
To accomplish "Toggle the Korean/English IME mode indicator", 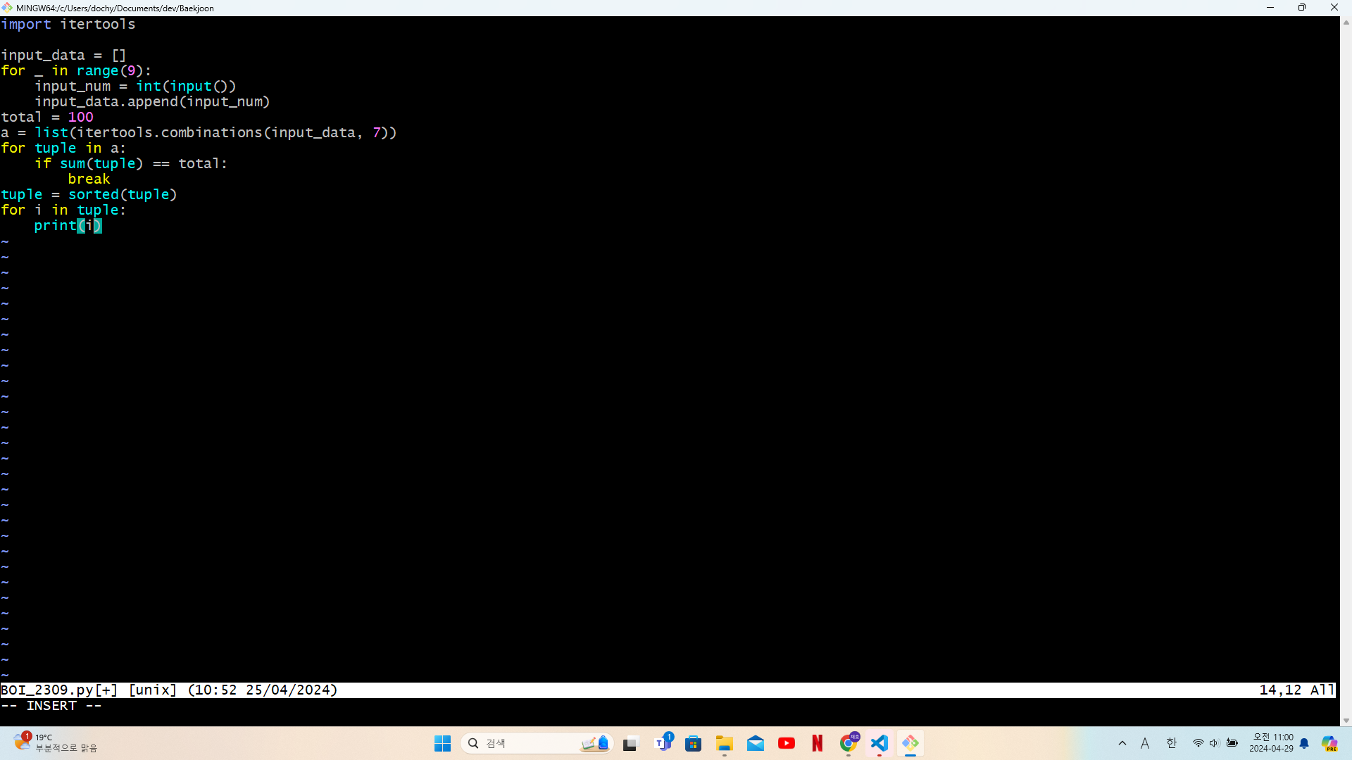I will (1172, 743).
